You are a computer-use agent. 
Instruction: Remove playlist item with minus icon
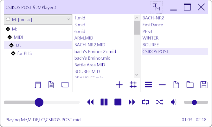click(162, 85)
